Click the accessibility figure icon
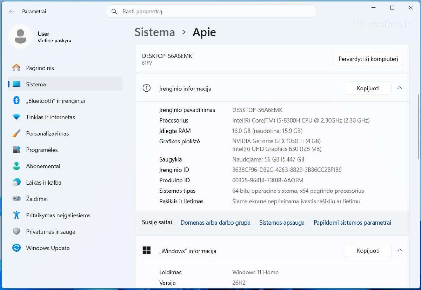The image size is (421, 290). 16,215
